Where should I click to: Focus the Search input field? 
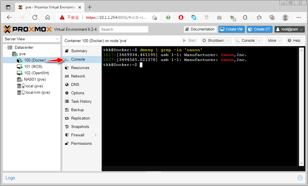click(x=123, y=29)
